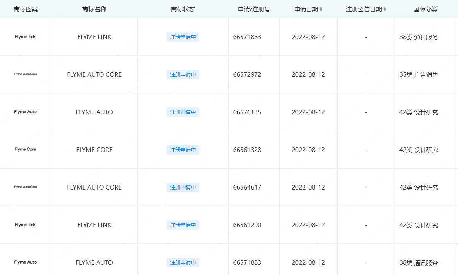Screen dimensions: 458x275
Task: Click 38类 通讯服务 in 66571863 row
Action: 419,37
